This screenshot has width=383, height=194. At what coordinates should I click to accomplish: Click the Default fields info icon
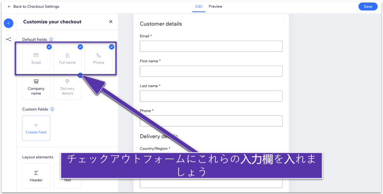tap(51, 39)
